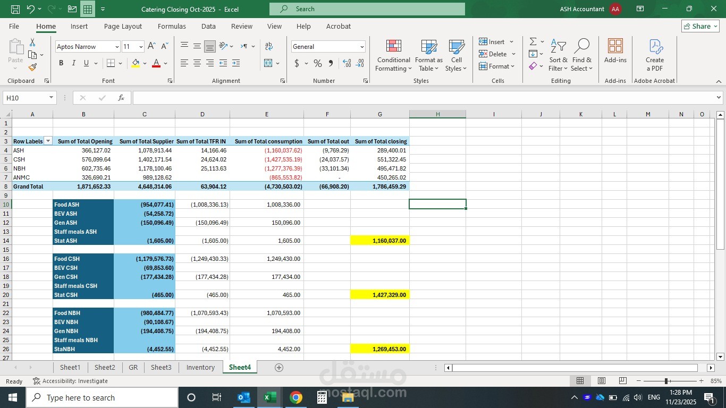The height and width of the screenshot is (408, 726).
Task: Toggle align text left
Action: coord(184,63)
